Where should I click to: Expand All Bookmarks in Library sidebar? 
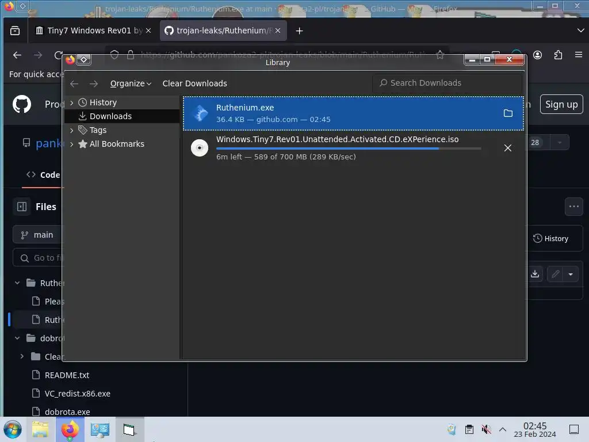[72, 144]
